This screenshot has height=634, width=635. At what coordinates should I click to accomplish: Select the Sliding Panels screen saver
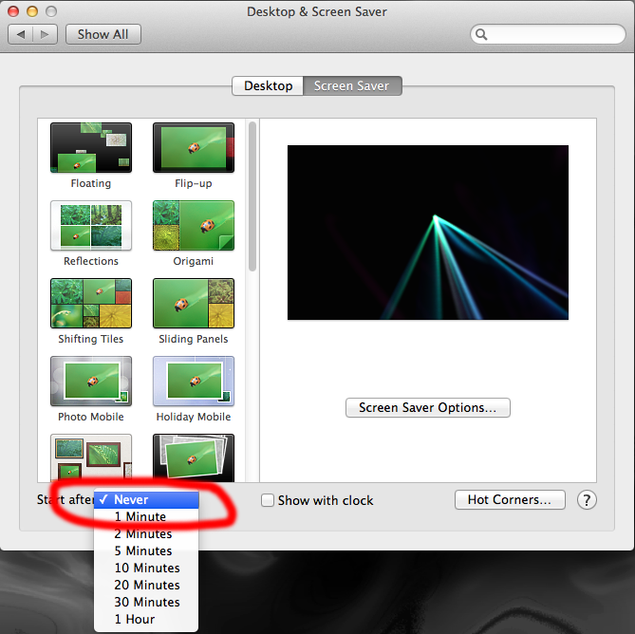pos(194,303)
